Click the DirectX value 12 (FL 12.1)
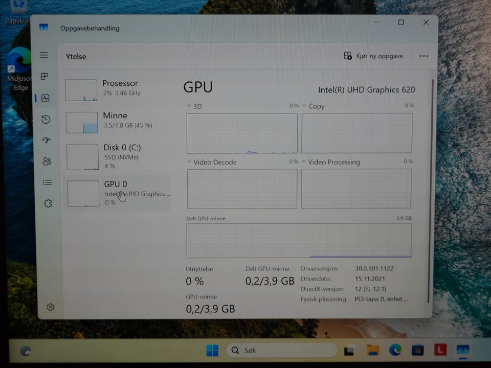 [x=370, y=289]
